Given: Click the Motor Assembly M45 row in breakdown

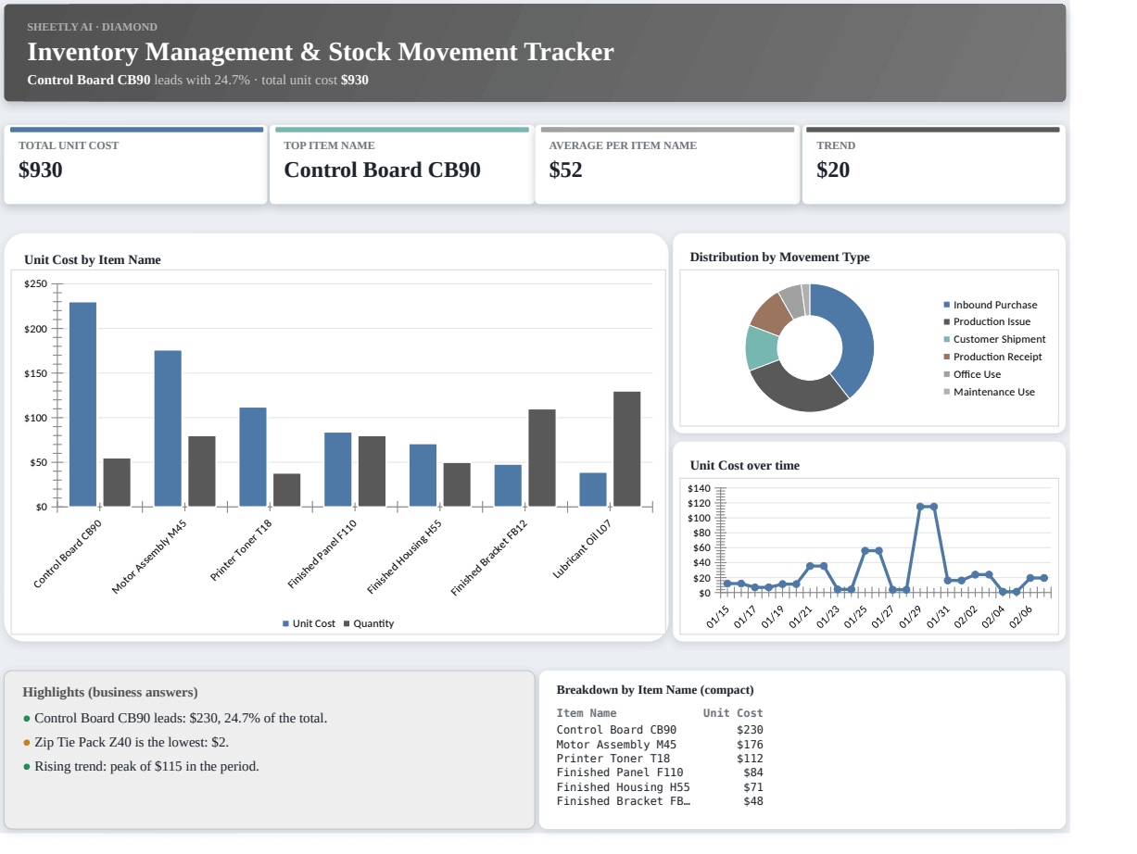Looking at the screenshot, I should [x=660, y=744].
